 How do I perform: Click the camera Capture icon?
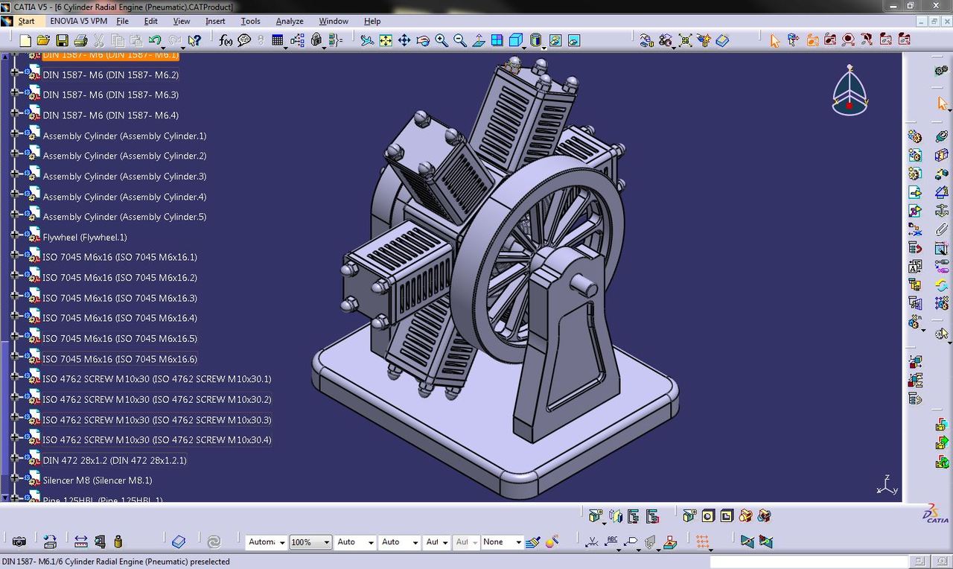click(x=19, y=542)
